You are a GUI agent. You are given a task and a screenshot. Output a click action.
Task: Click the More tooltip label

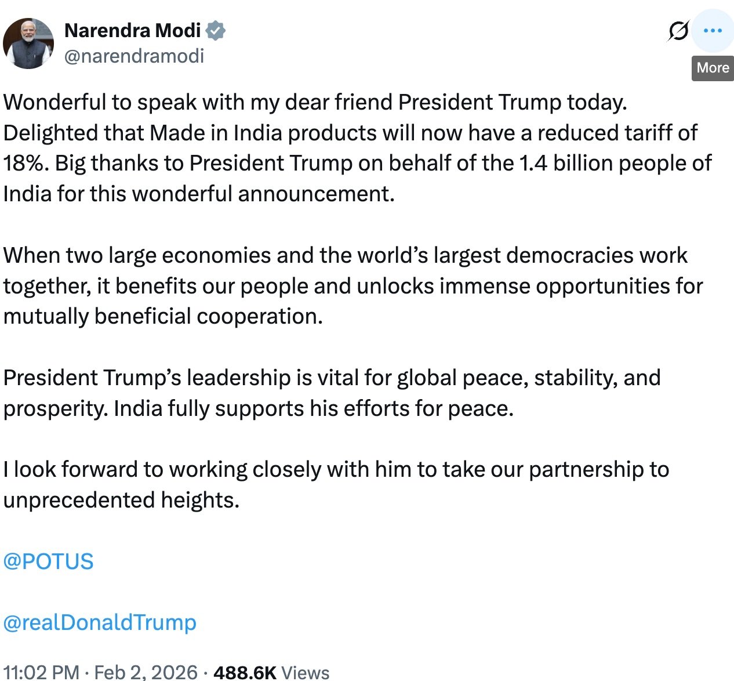tap(712, 68)
